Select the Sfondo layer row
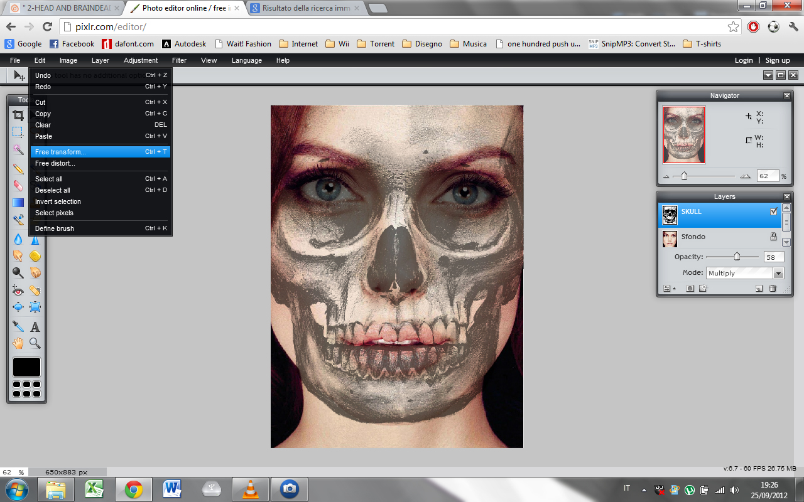The image size is (804, 502). (x=719, y=237)
